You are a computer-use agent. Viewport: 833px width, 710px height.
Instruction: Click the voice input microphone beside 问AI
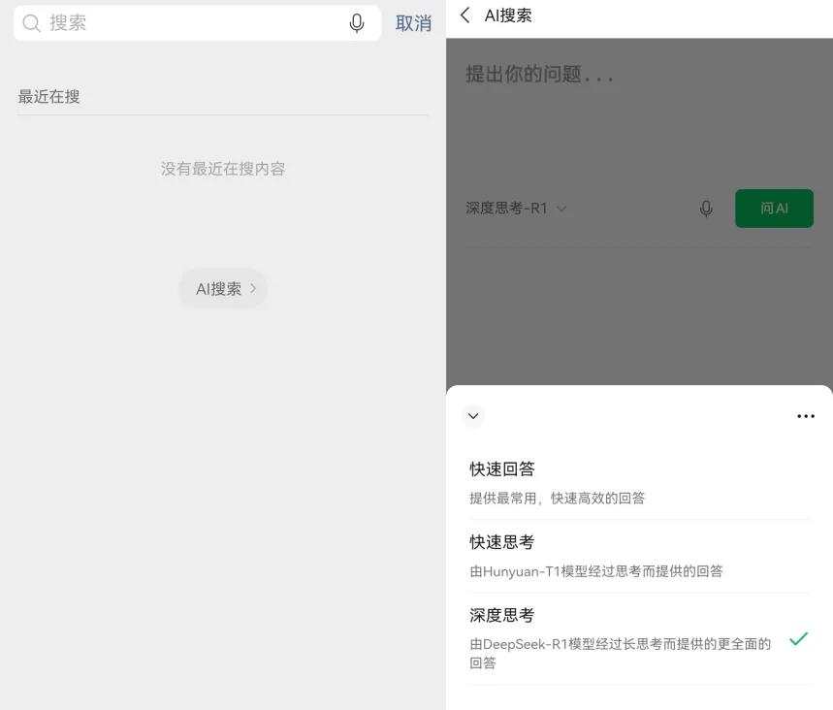click(706, 208)
